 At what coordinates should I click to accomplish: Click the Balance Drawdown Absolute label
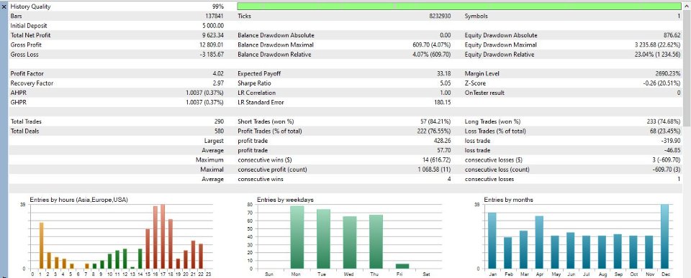(x=276, y=35)
